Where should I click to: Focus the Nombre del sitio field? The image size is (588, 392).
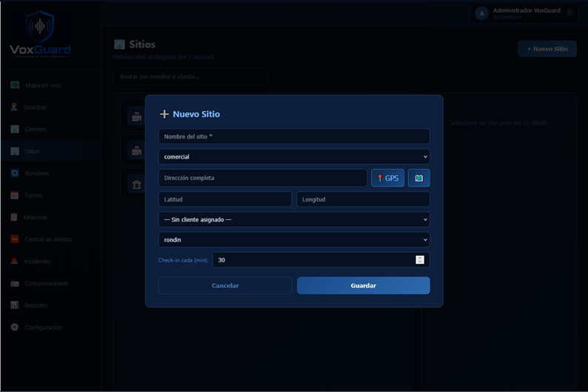tap(294, 136)
